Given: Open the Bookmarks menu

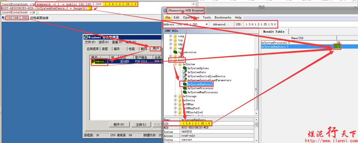Looking at the screenshot, I should pos(223,17).
